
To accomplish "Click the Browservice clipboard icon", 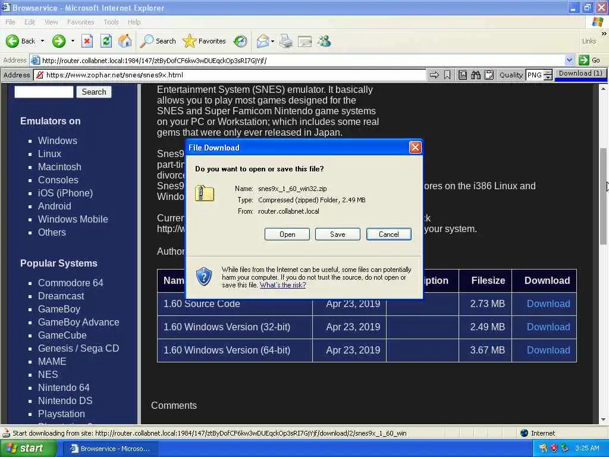I will point(489,75).
